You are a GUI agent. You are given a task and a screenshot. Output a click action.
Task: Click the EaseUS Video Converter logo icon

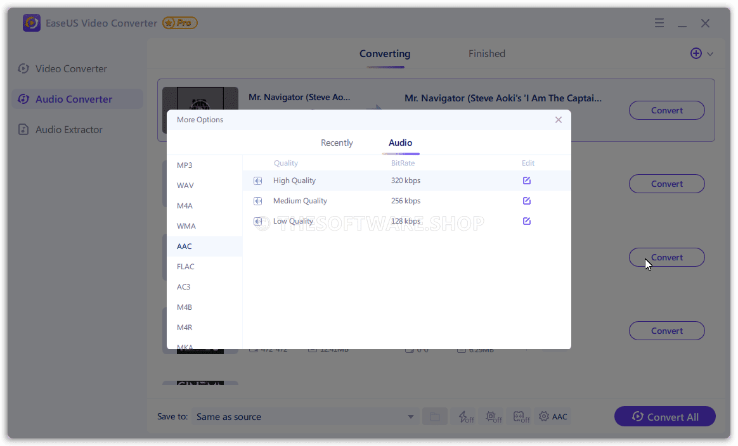(32, 23)
